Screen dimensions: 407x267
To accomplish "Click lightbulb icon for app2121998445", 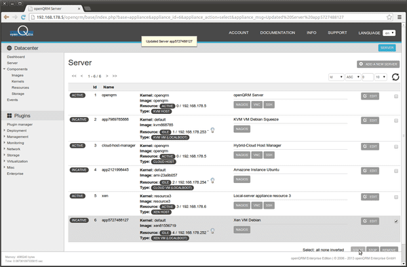I will pyautogui.click(x=212, y=180).
